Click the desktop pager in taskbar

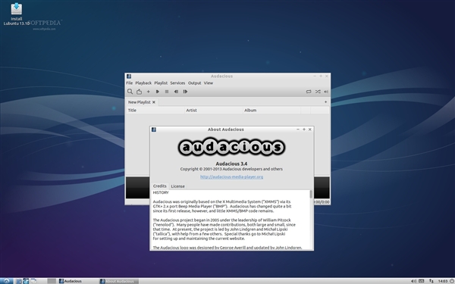pyautogui.click(x=52, y=281)
